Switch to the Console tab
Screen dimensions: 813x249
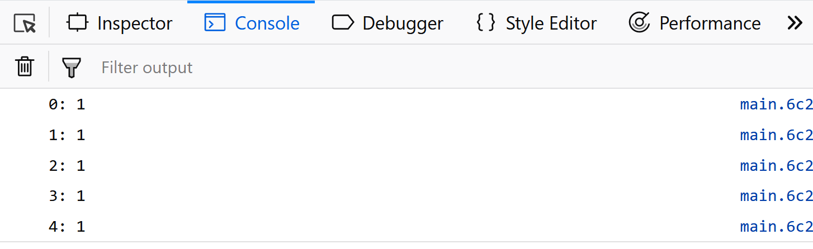coord(252,23)
